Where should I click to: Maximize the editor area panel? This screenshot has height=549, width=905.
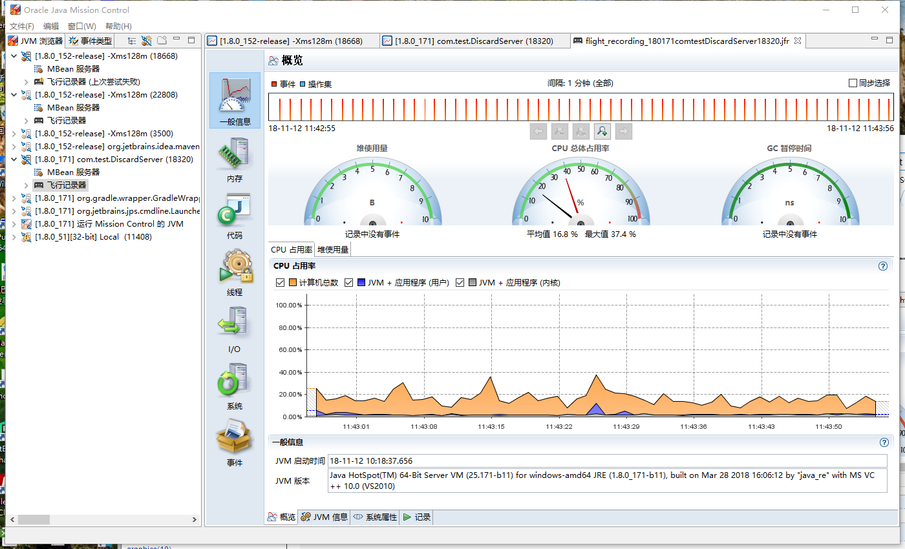(x=889, y=40)
